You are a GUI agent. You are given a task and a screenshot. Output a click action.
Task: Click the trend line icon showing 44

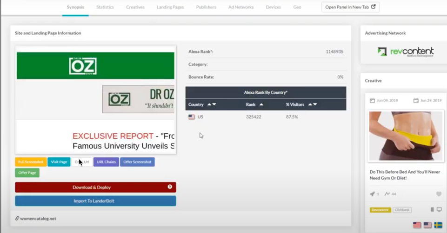[387, 194]
